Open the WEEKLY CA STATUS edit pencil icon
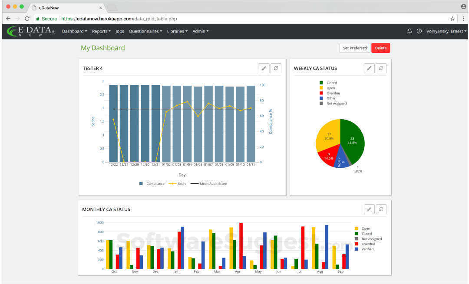Screen dimensions: 469x284 pos(369,68)
